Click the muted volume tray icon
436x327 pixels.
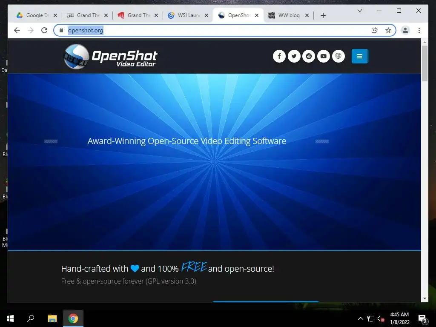point(381,318)
